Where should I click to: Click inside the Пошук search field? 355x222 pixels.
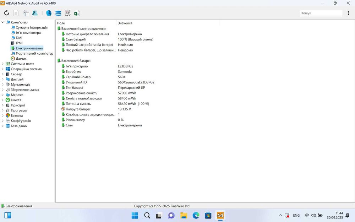click(321, 13)
